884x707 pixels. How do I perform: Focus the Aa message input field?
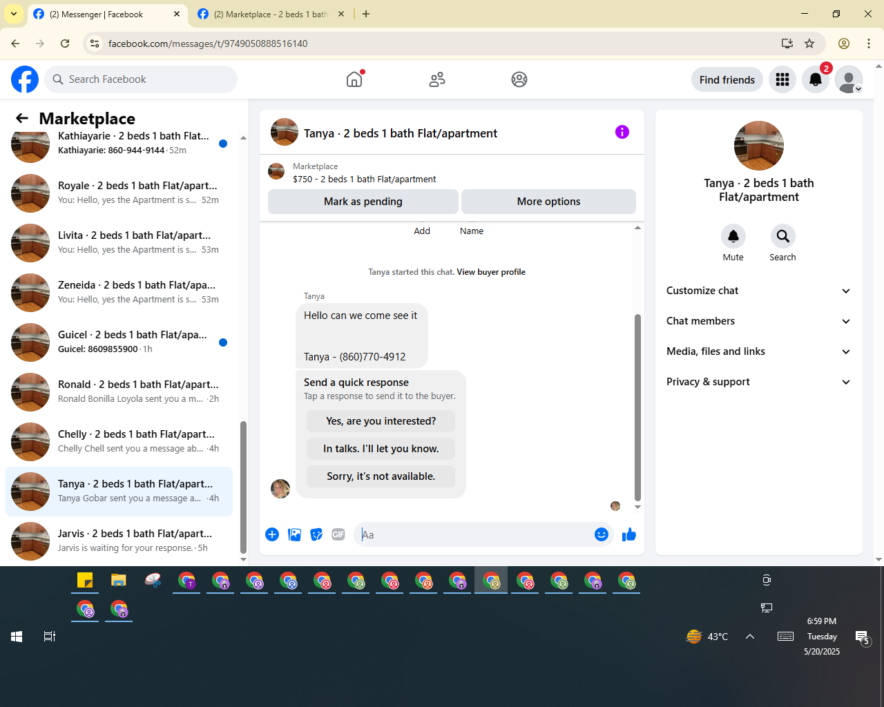[473, 534]
